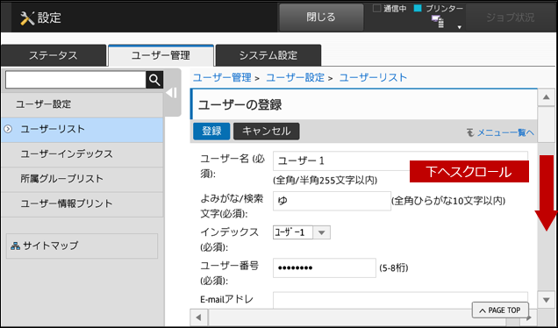Toggle the プリンター indicator box
Viewport: 558px width, 328px height.
tap(418, 9)
